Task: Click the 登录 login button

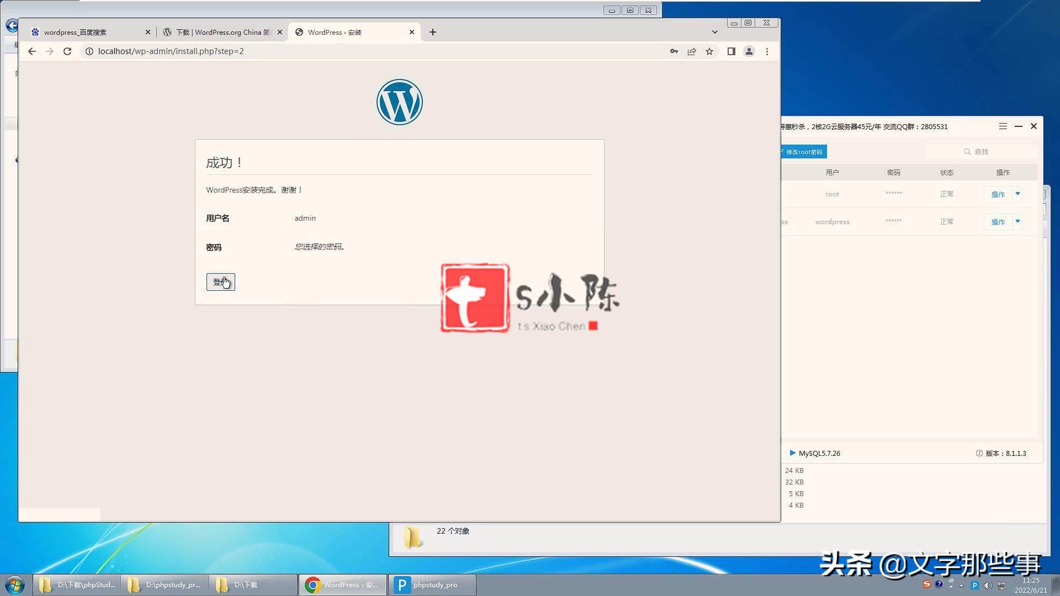Action: click(220, 281)
